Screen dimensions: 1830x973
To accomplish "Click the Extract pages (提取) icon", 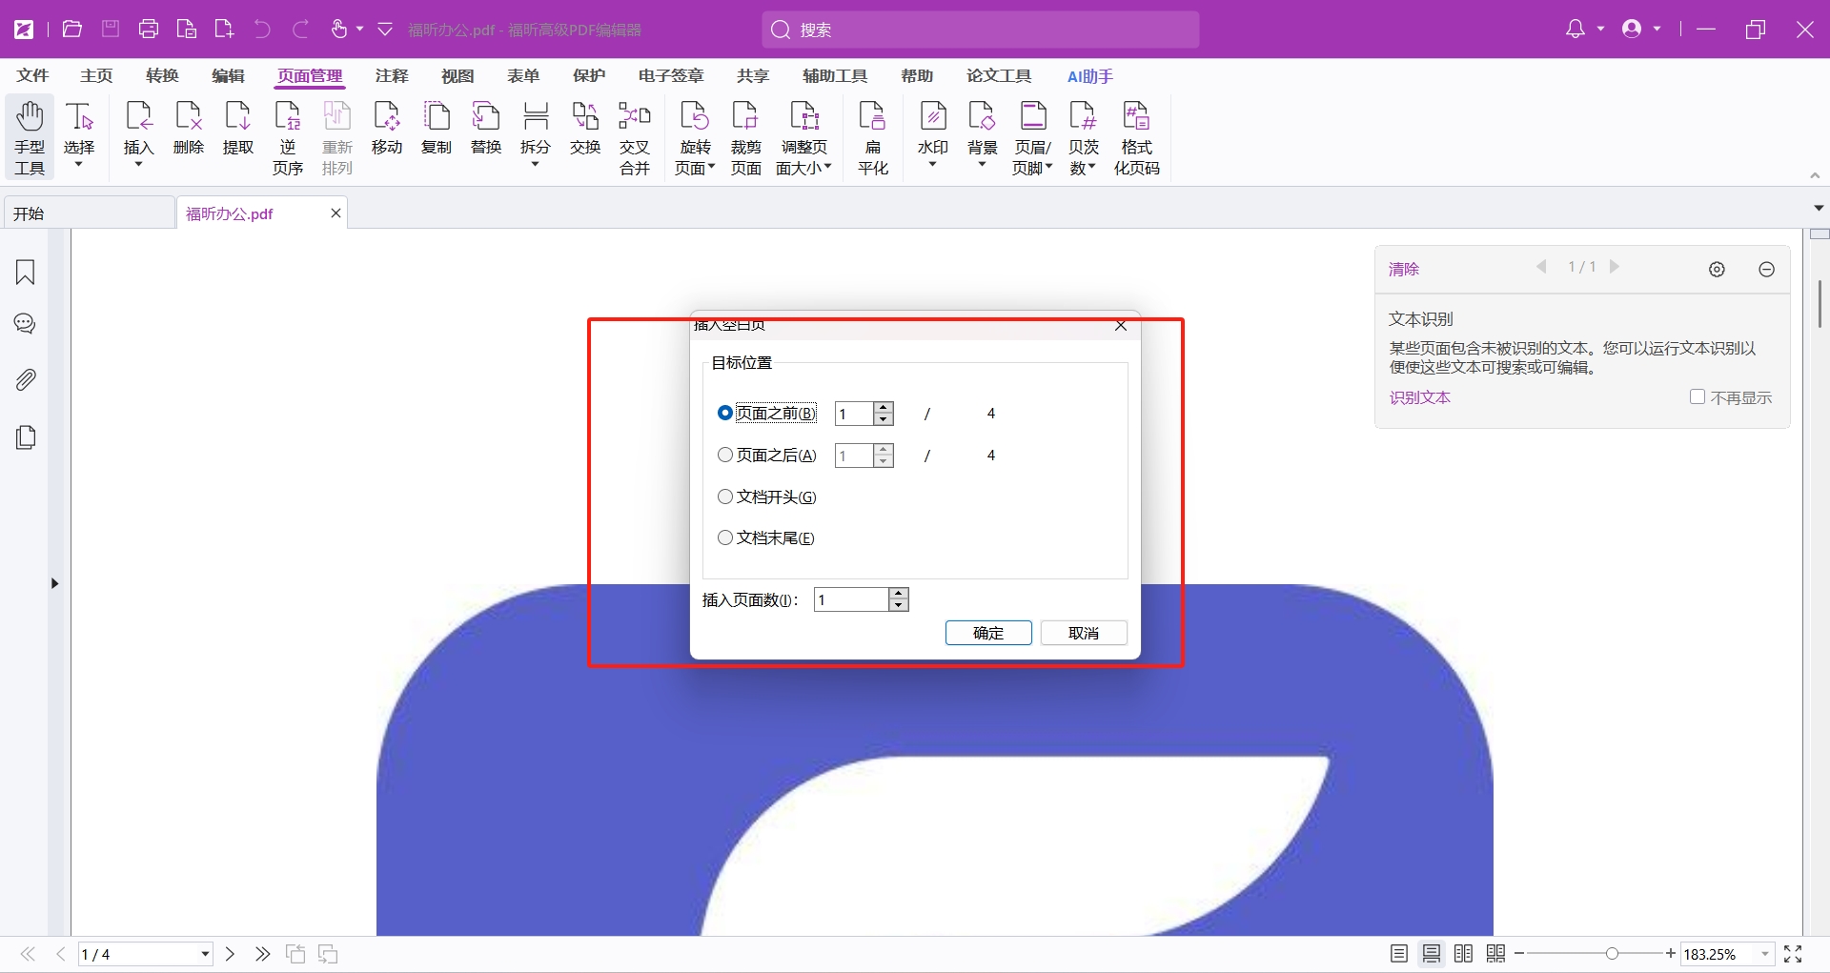I will point(238,129).
